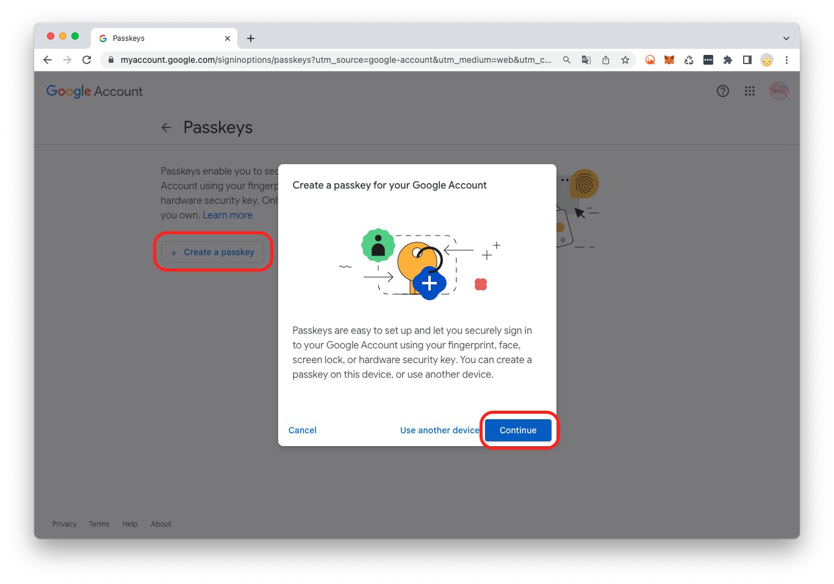Close the Passkeys tab
This screenshot has height=584, width=834.
click(228, 38)
